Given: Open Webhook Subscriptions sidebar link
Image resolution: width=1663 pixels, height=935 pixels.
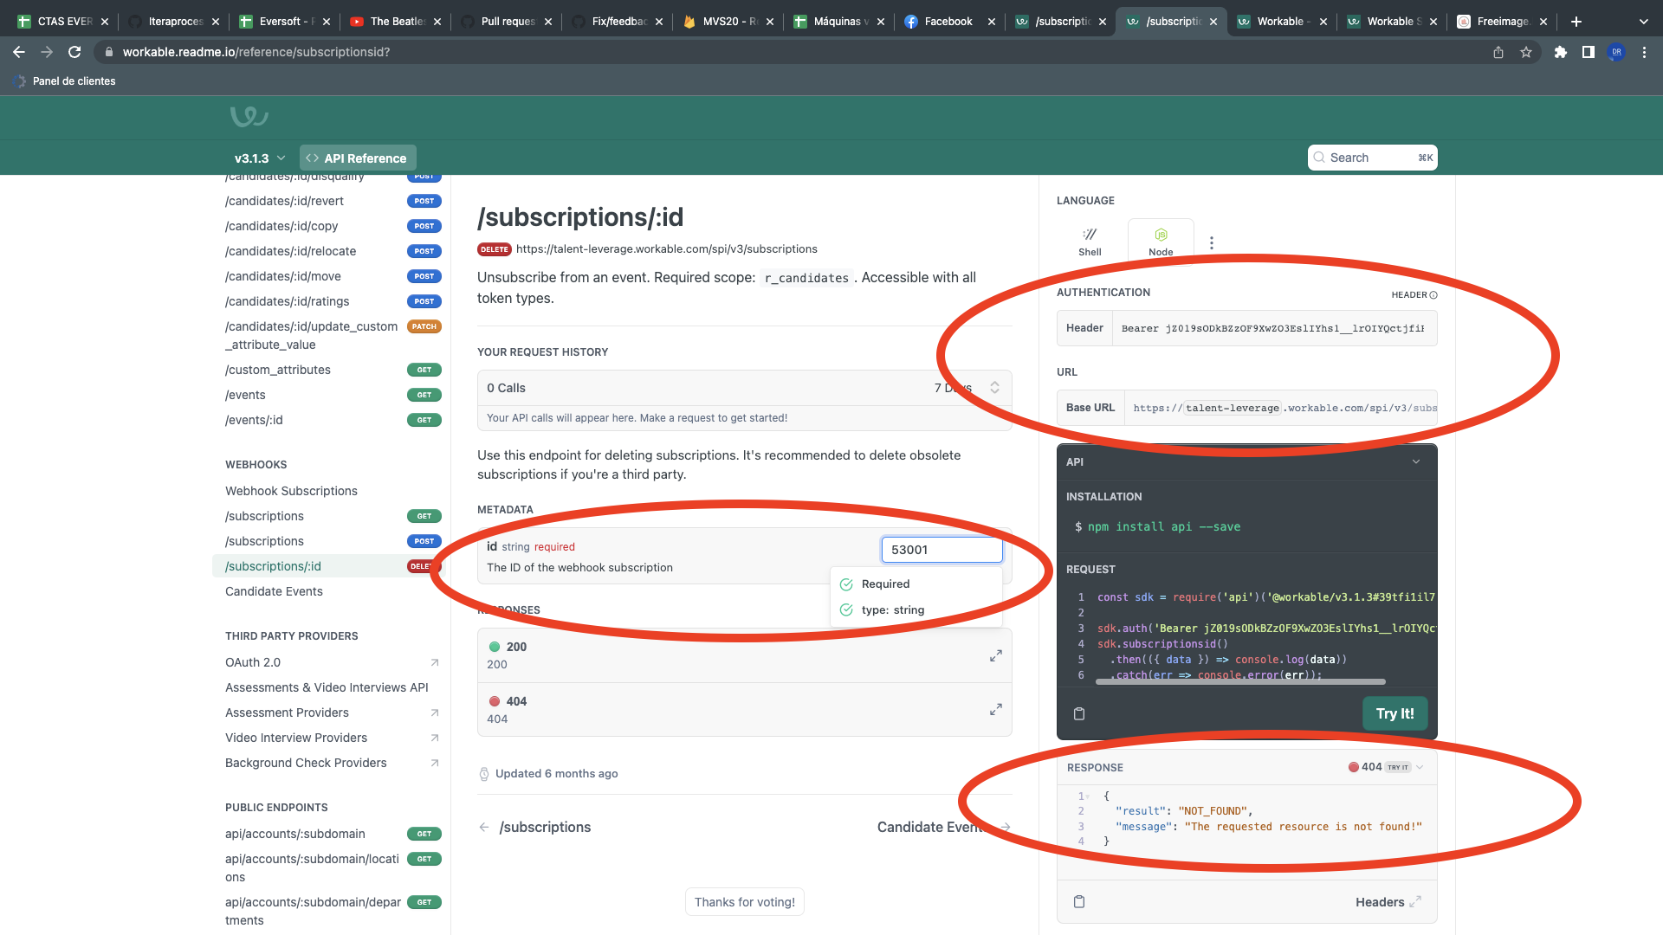Looking at the screenshot, I should click(x=291, y=491).
